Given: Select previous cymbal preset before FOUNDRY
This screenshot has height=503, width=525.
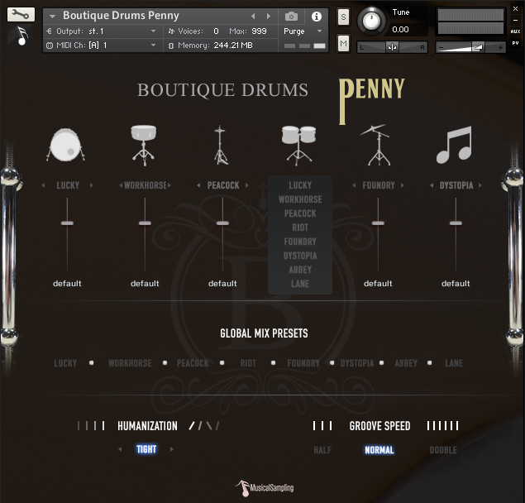Looking at the screenshot, I should click(354, 185).
